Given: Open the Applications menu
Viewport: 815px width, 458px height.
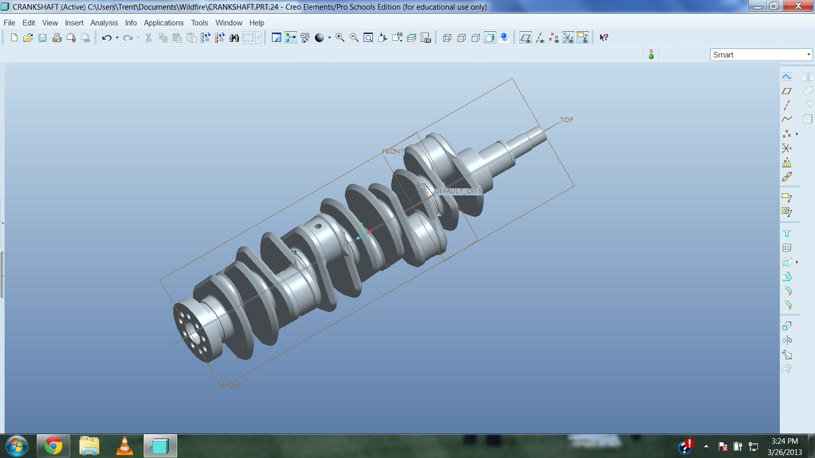Looking at the screenshot, I should click(164, 23).
